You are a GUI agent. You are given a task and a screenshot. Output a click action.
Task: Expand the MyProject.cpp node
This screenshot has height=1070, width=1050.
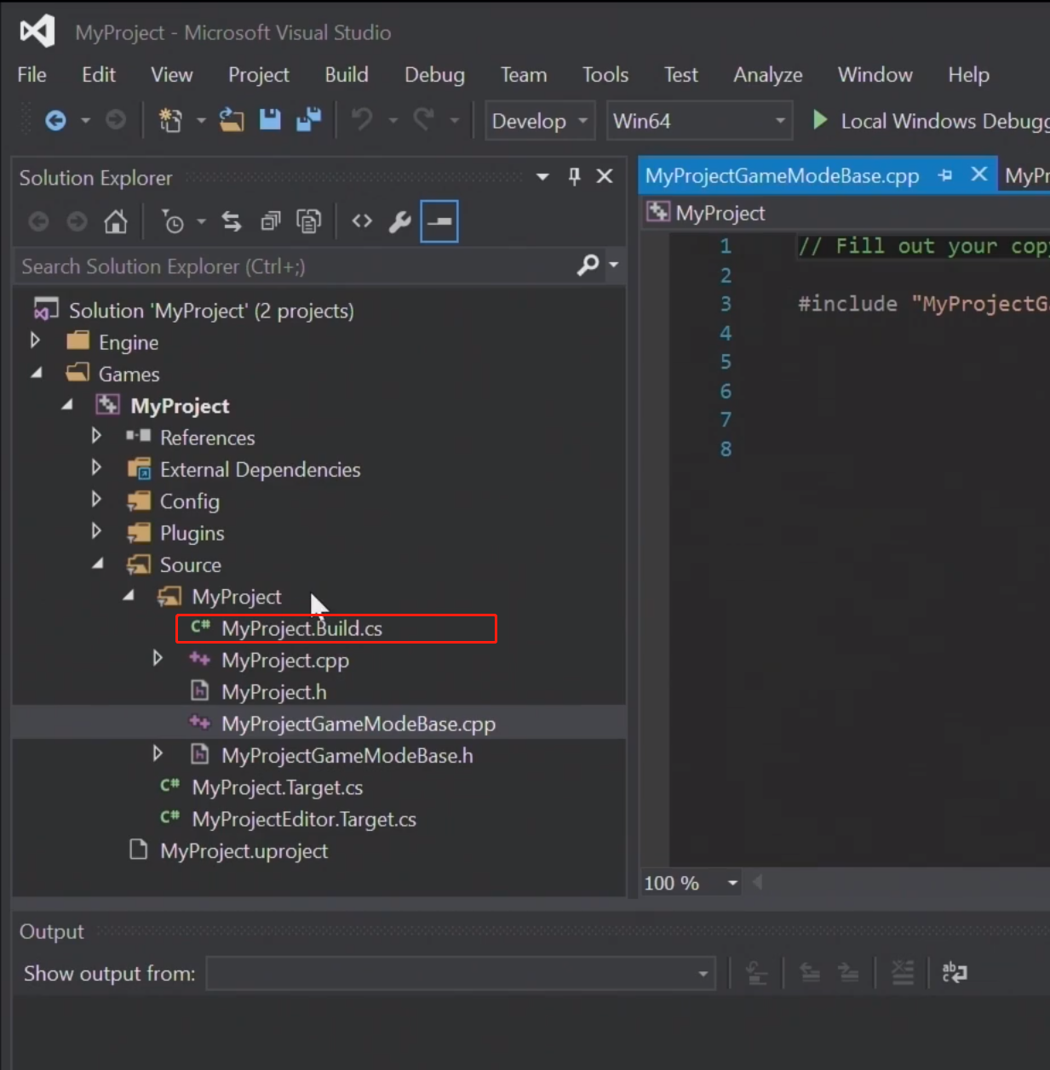[158, 658]
